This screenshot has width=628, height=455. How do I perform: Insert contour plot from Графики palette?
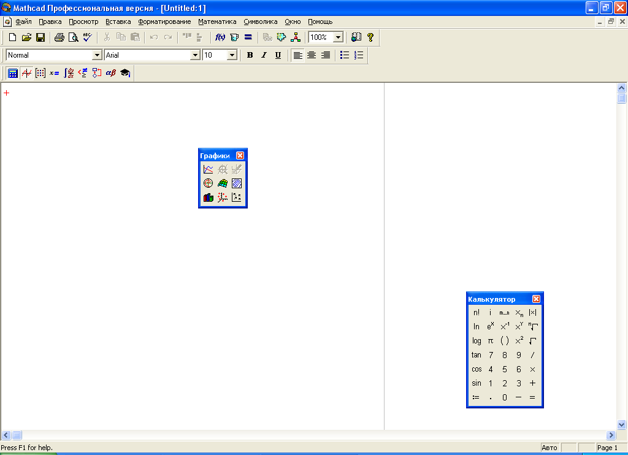[237, 183]
